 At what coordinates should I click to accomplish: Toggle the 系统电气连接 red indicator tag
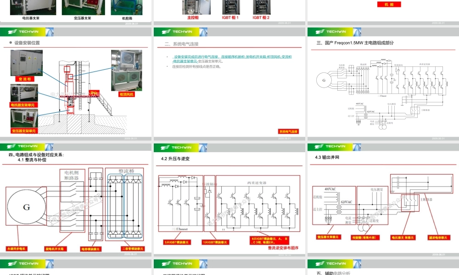click(x=289, y=131)
